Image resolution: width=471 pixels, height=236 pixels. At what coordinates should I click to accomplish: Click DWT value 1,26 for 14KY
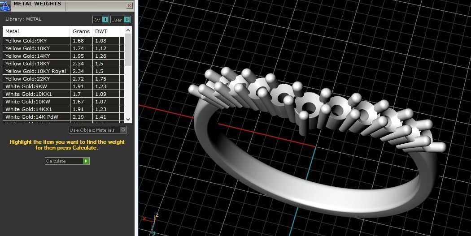pos(100,56)
